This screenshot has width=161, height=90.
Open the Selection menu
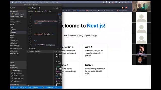(x=28, y=2)
